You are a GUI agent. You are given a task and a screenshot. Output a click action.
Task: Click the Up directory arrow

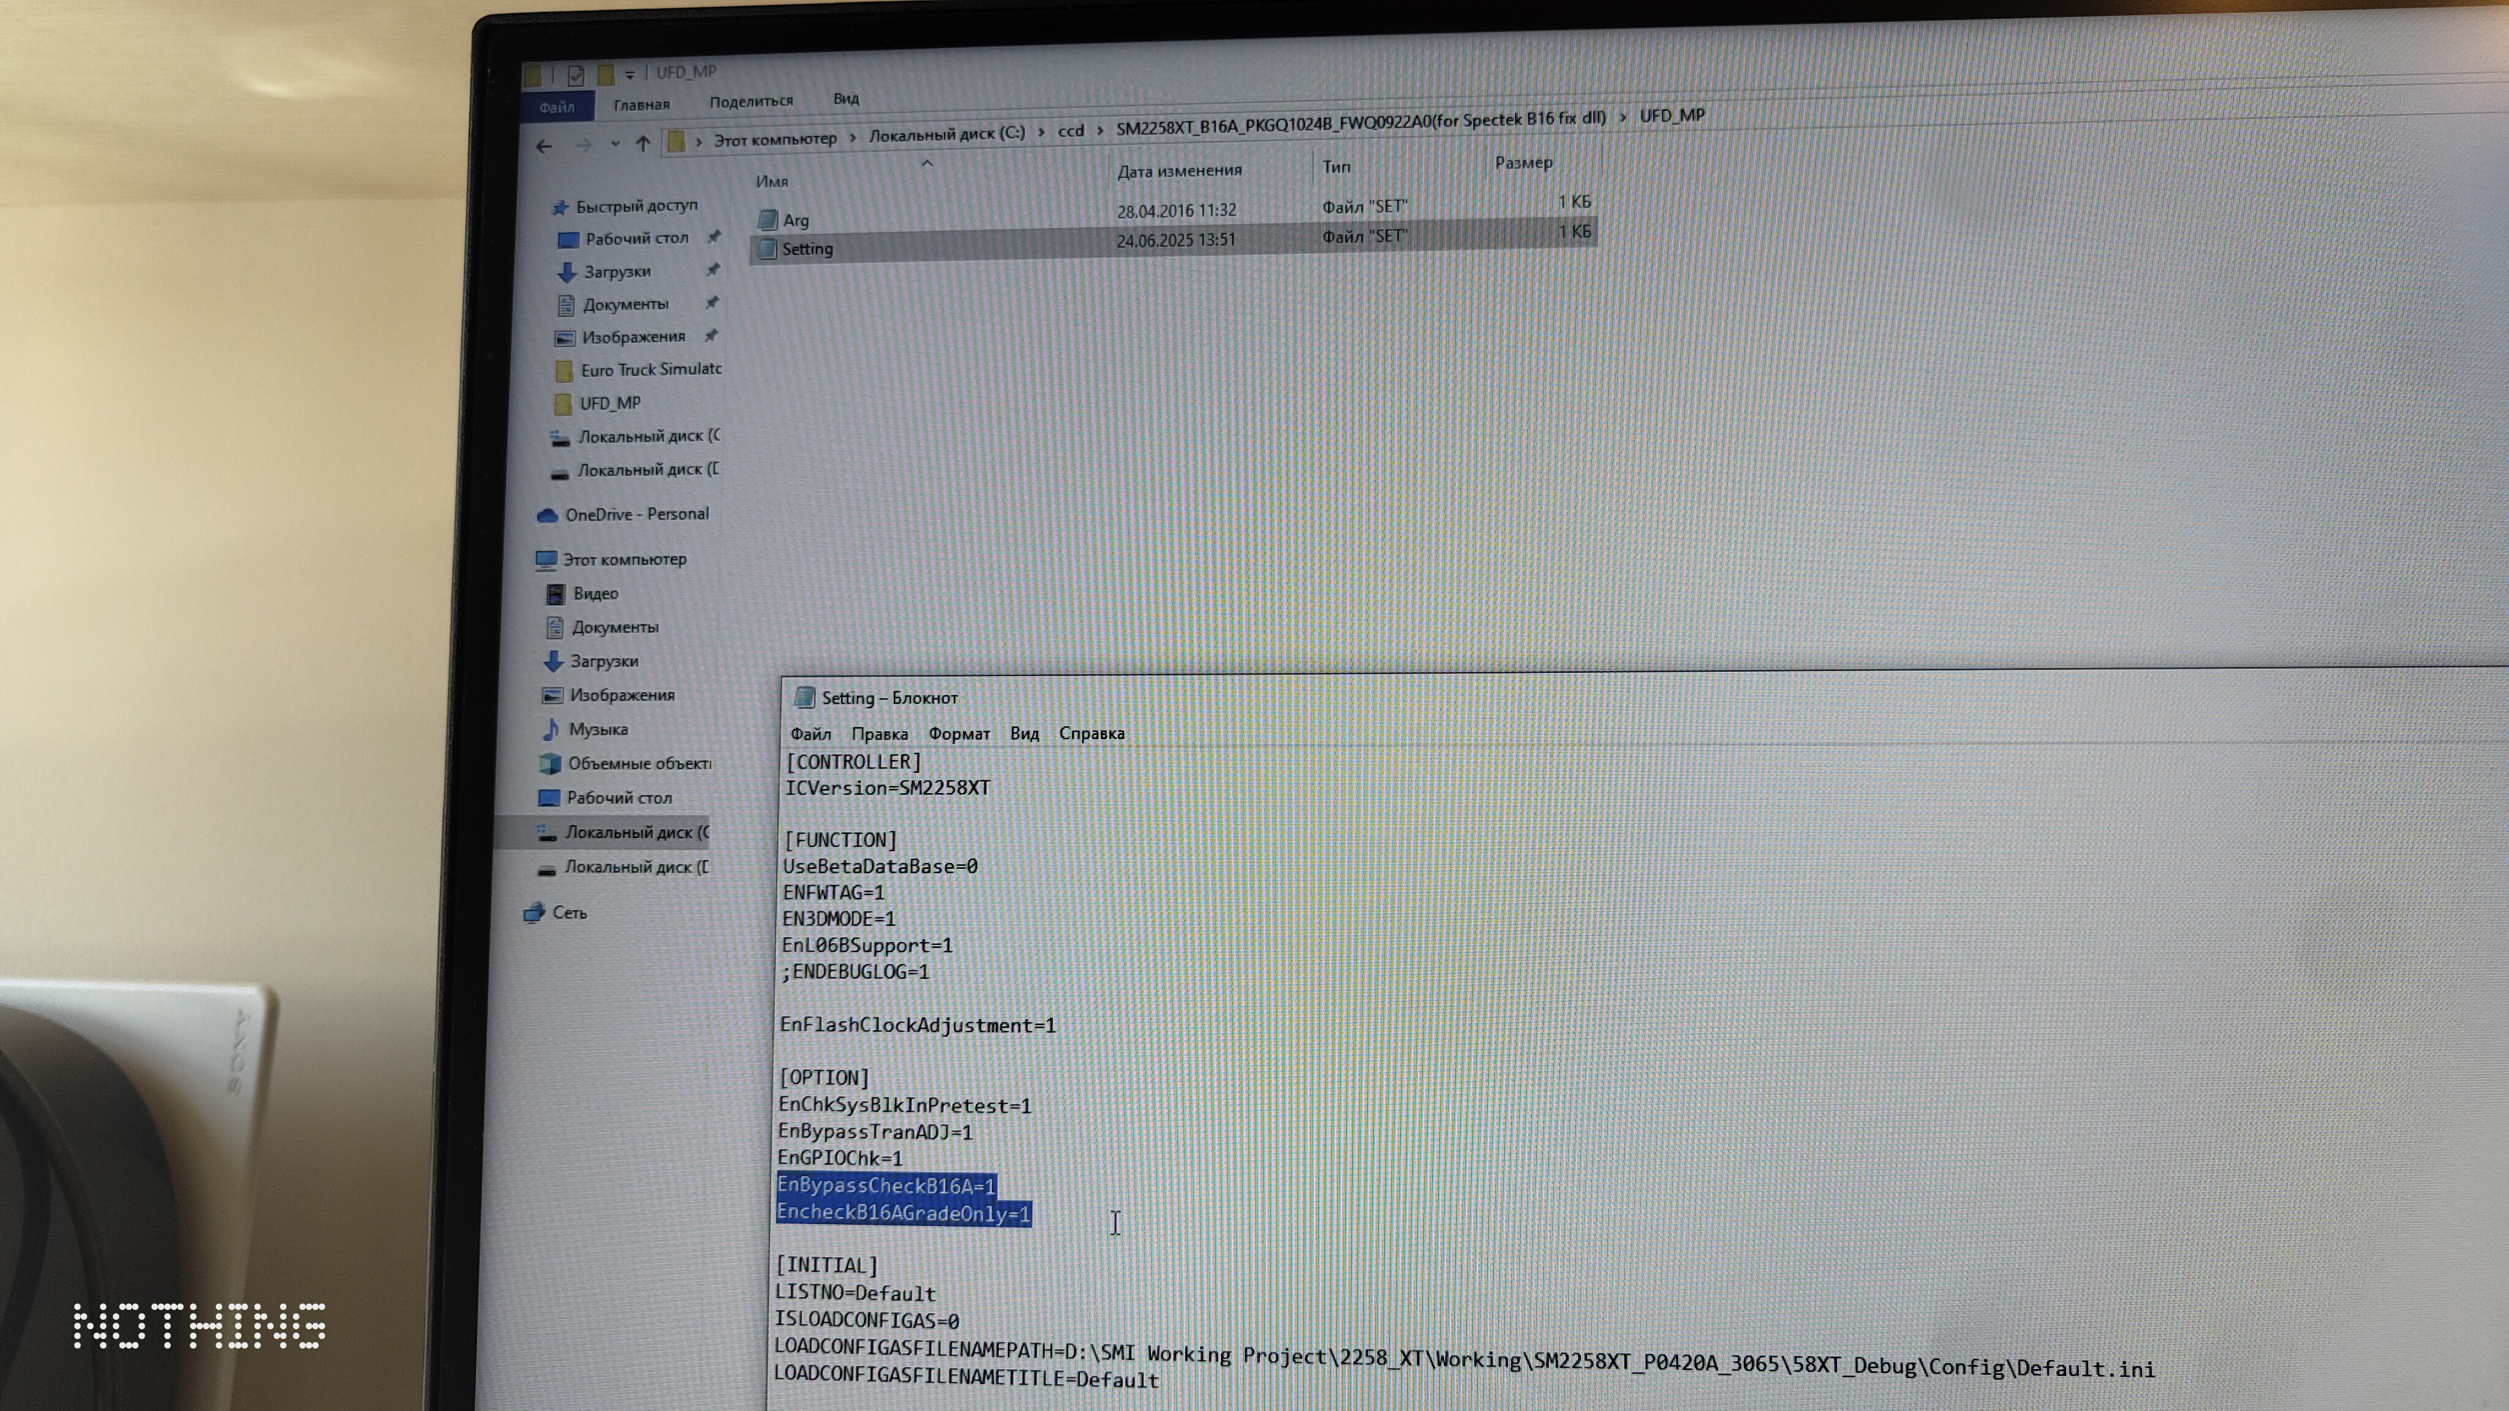click(x=643, y=144)
